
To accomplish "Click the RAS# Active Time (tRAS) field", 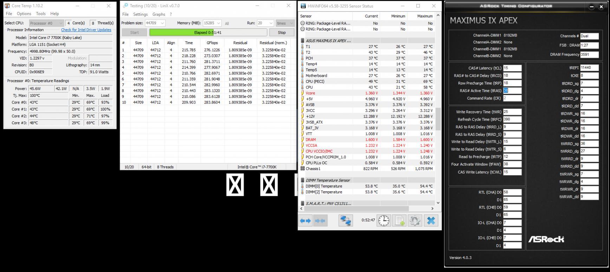I will pos(512,91).
